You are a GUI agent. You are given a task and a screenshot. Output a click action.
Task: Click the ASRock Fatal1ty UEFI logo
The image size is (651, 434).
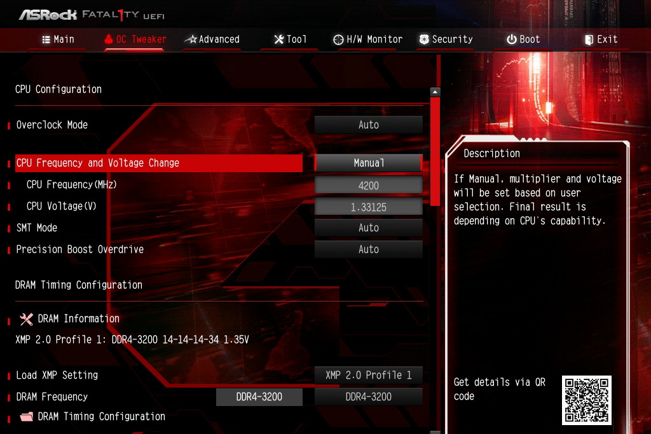(x=92, y=15)
